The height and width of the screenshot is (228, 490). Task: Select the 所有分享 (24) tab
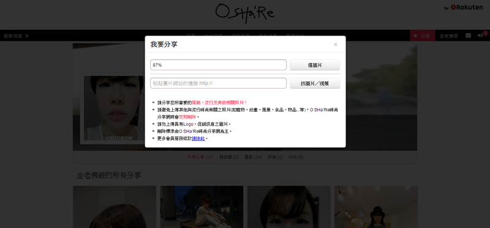[200, 157]
